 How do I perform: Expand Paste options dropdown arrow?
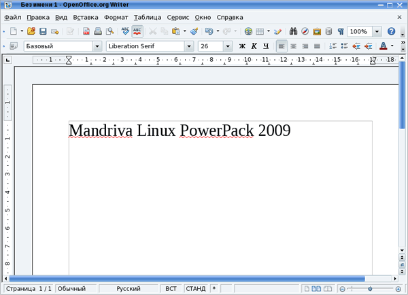[185, 31]
